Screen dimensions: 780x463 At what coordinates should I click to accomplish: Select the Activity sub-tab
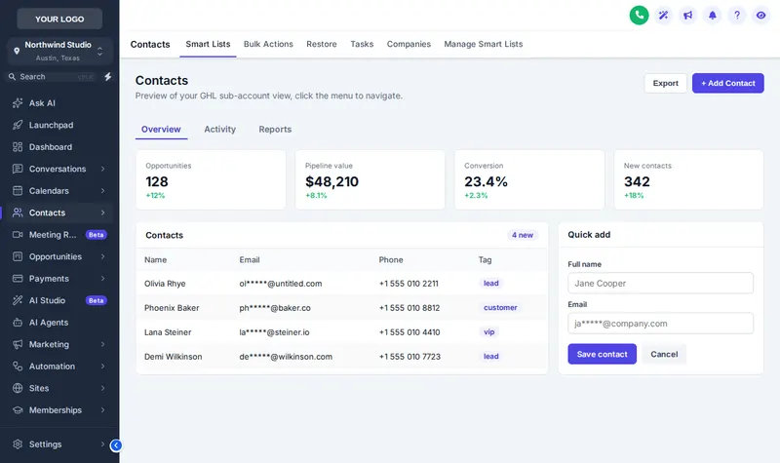[x=220, y=130]
